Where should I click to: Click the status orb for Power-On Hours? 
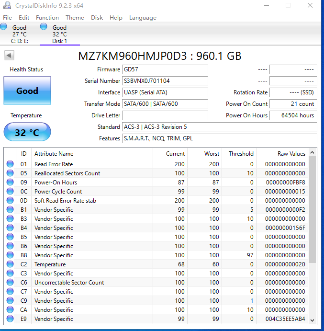(10, 182)
